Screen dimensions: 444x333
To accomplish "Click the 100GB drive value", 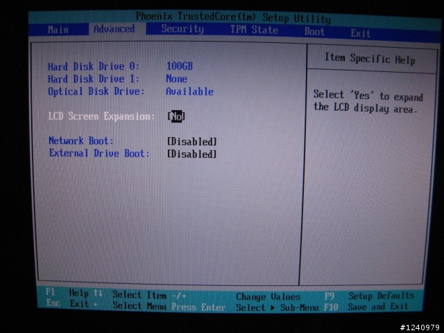I will pyautogui.click(x=180, y=66).
